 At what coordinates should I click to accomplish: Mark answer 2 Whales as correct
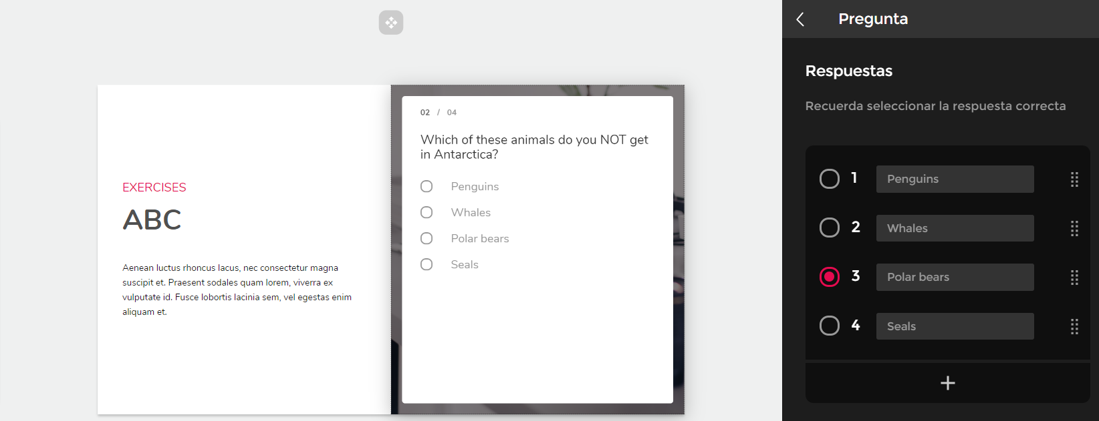tap(830, 228)
